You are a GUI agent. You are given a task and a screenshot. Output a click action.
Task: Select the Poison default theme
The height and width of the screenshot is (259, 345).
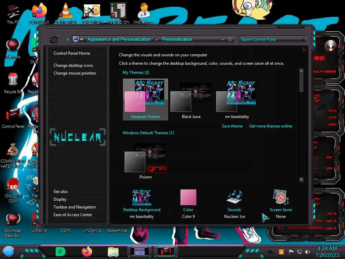[x=146, y=161]
